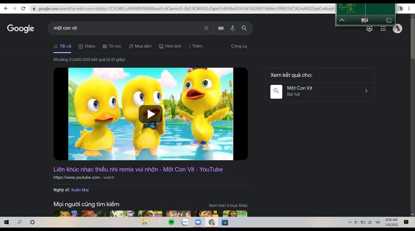The width and height of the screenshot is (415, 231).
Task: Open File Explorer from taskbar
Action: pyautogui.click(x=144, y=222)
